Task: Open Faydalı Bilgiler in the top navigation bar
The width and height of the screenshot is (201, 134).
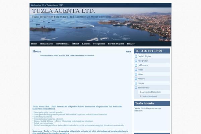Action: (x=116, y=44)
